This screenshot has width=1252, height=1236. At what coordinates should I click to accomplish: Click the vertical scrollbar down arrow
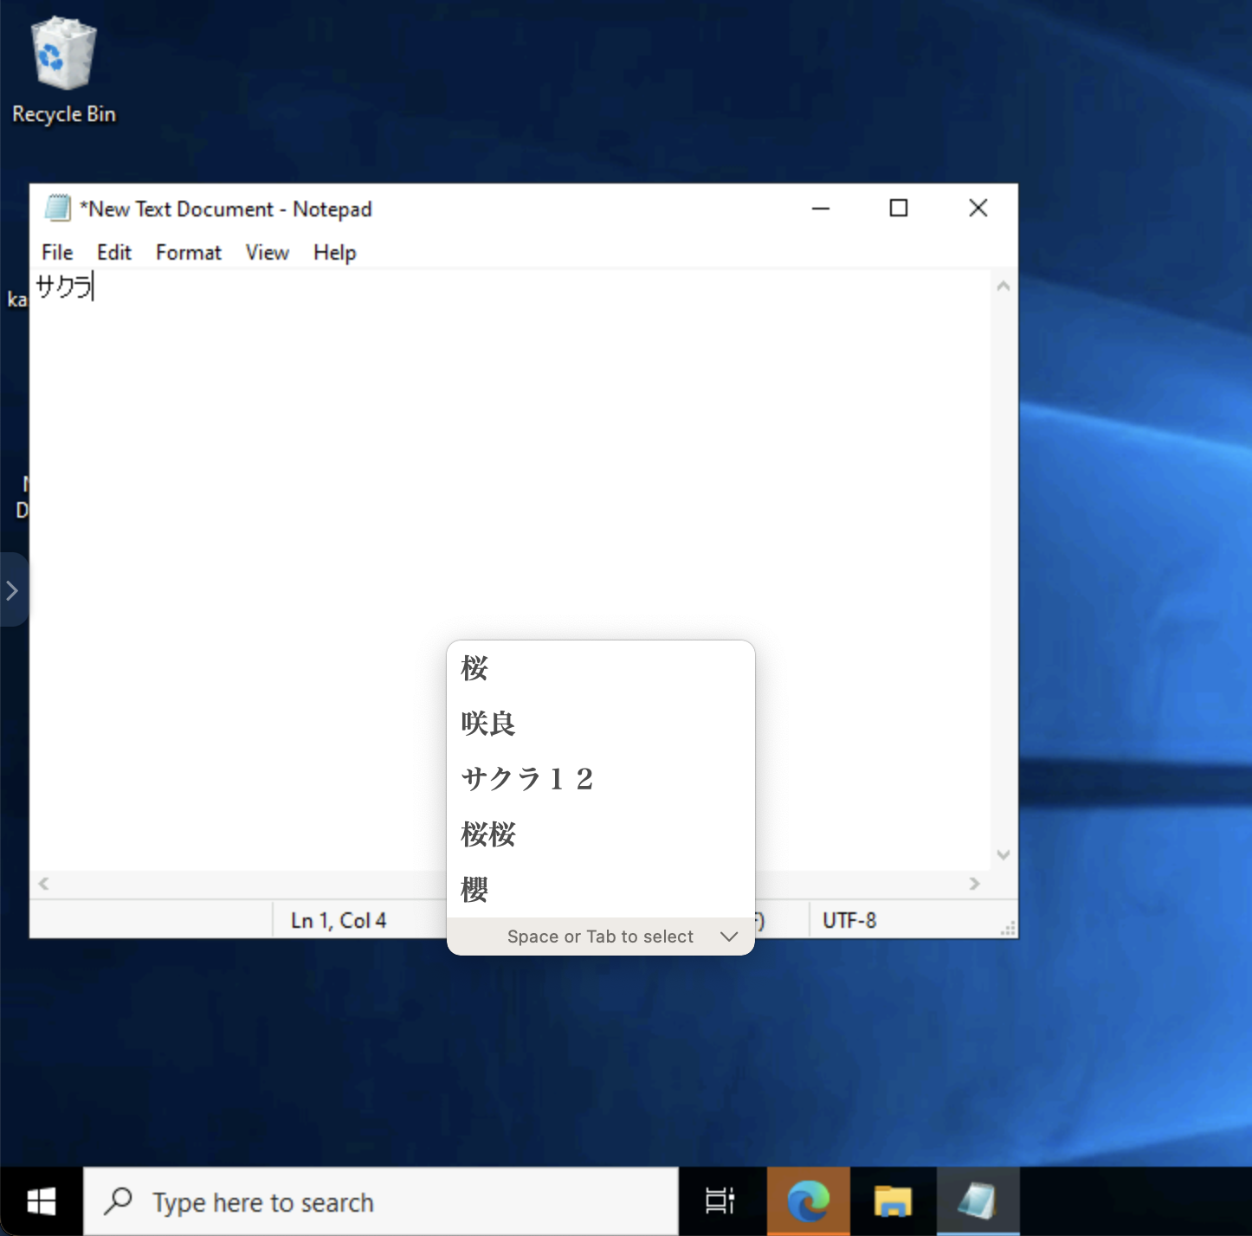(x=1003, y=854)
